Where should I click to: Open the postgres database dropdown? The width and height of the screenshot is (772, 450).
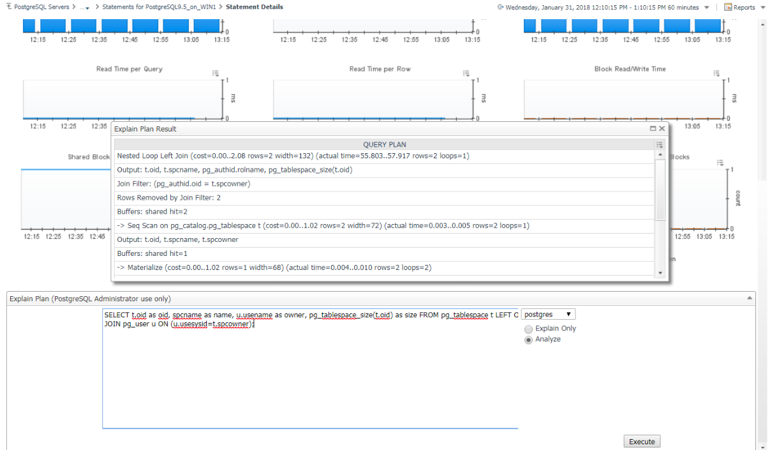pyautogui.click(x=548, y=315)
